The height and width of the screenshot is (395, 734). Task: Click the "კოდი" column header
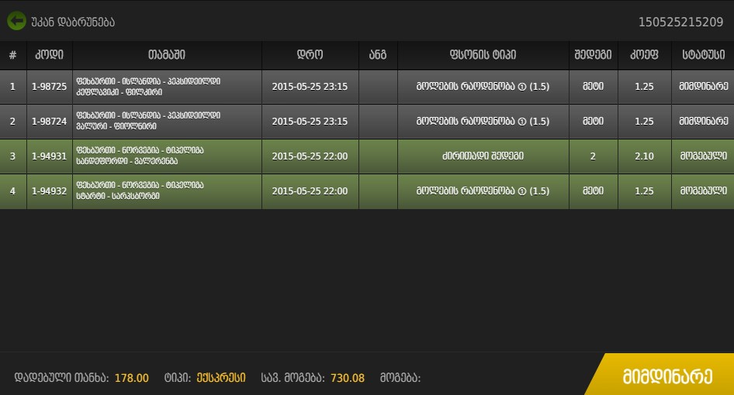(50, 55)
